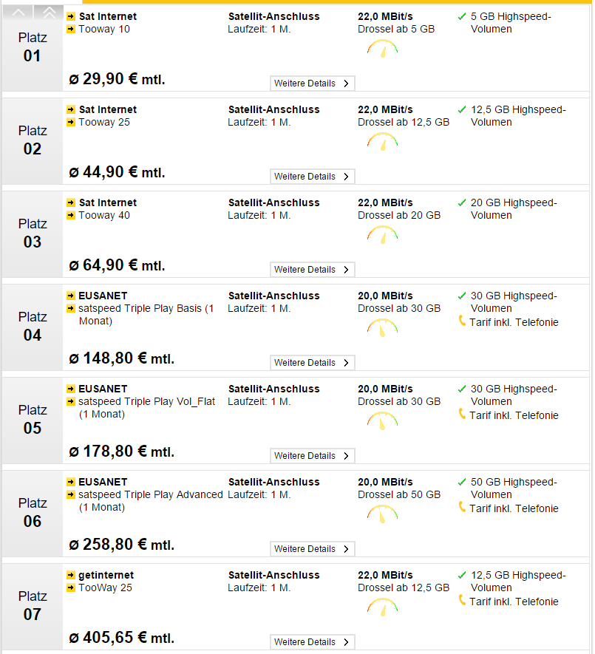Click the phone icon beside Platz 07 Telefonie
Image resolution: width=595 pixels, height=654 pixels.
462,601
